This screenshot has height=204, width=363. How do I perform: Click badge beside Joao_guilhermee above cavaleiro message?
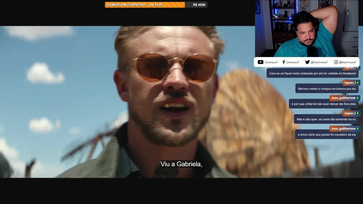click(x=358, y=129)
